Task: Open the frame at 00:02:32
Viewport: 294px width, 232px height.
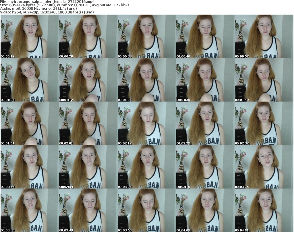Action: point(264,123)
